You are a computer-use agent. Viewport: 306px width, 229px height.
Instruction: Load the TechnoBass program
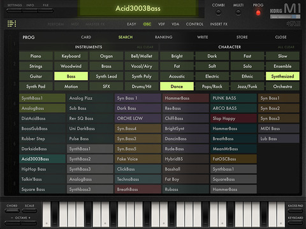coord(138,179)
